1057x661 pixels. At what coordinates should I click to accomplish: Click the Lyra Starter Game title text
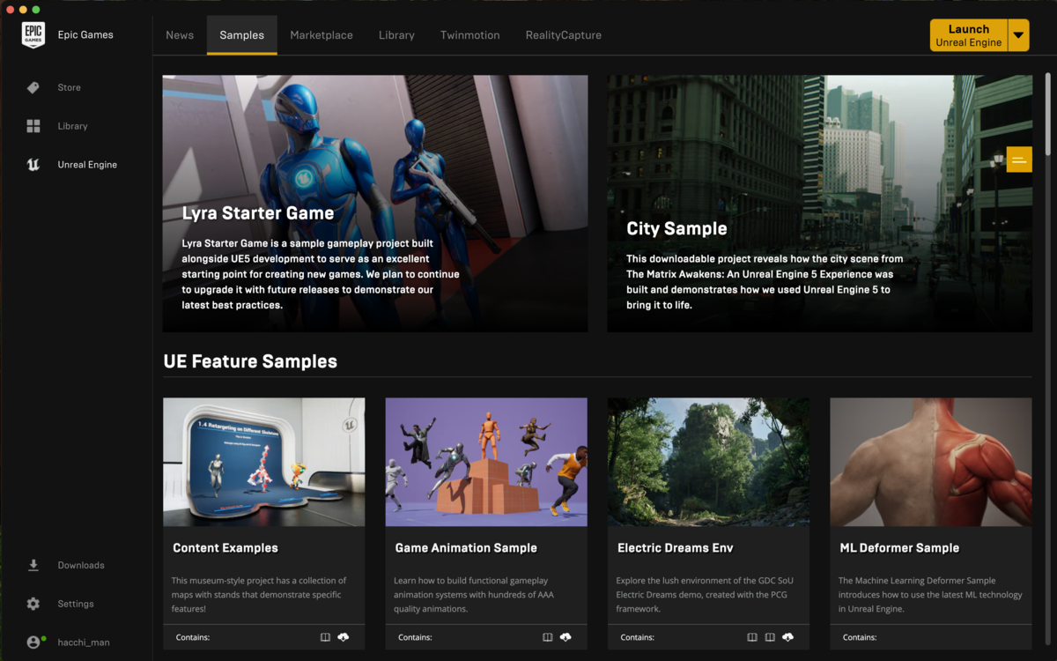click(258, 213)
